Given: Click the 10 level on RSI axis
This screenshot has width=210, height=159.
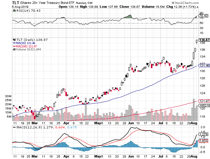Looking at the screenshot, I should [201, 33].
